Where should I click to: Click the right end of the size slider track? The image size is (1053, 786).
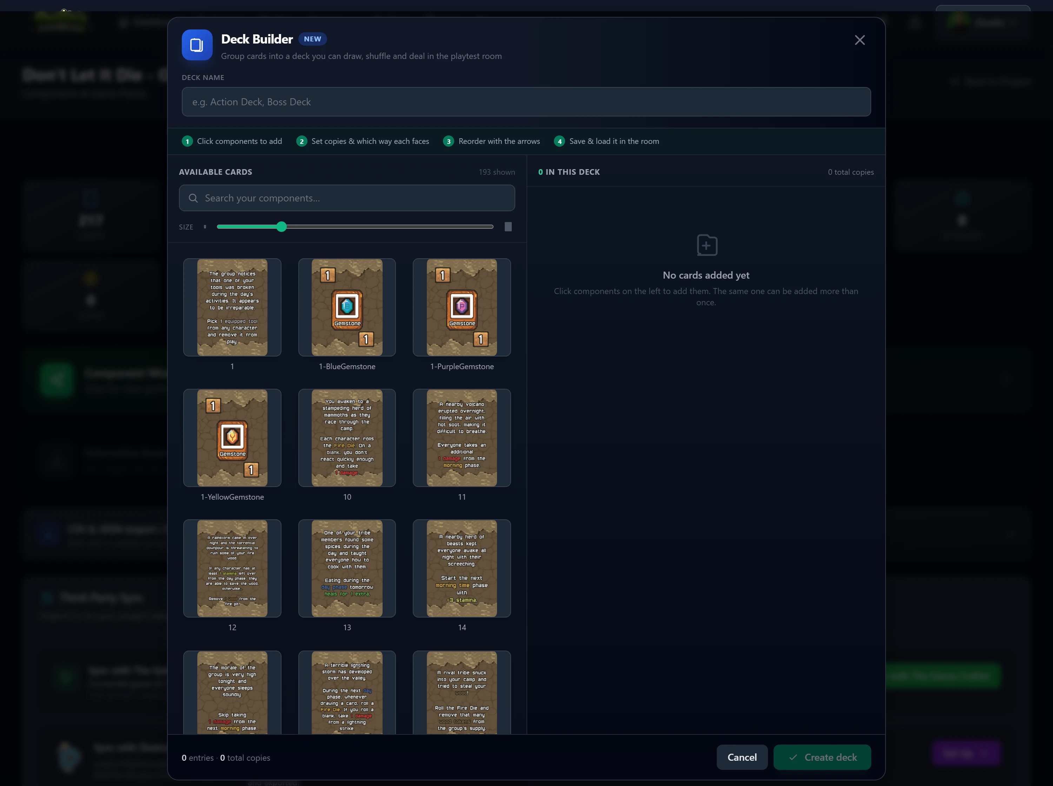click(x=492, y=226)
